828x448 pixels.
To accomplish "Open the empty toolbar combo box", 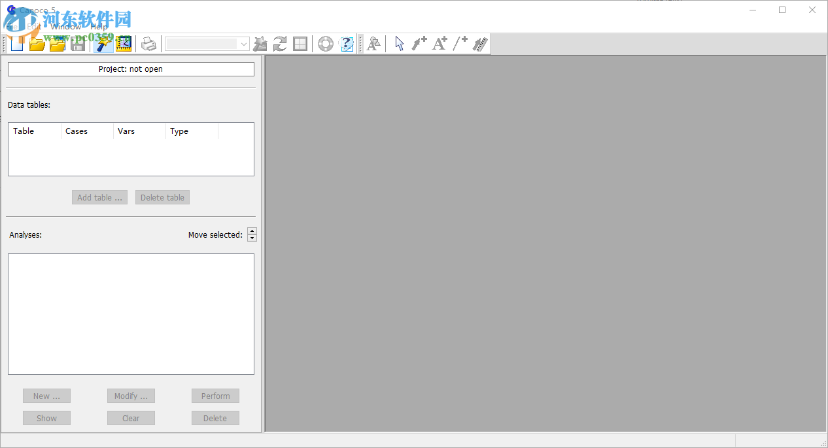I will click(207, 44).
